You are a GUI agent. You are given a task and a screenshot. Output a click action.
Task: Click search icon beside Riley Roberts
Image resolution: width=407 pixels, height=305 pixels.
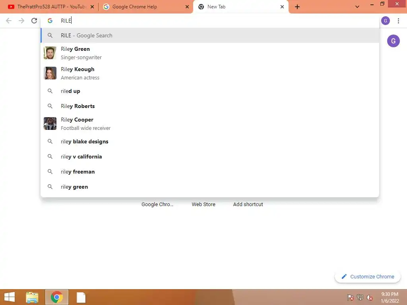[50, 106]
